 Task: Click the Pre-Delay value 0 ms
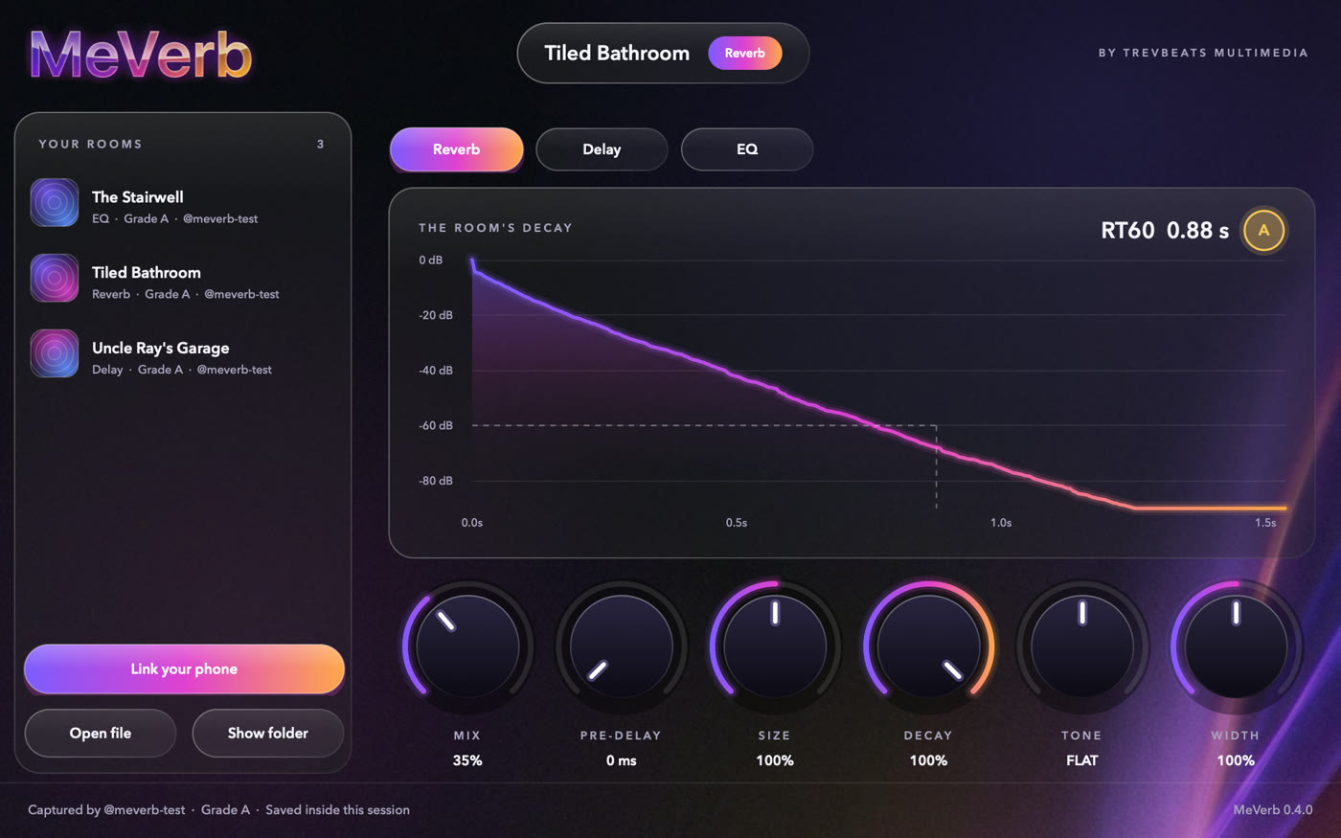pyautogui.click(x=621, y=760)
